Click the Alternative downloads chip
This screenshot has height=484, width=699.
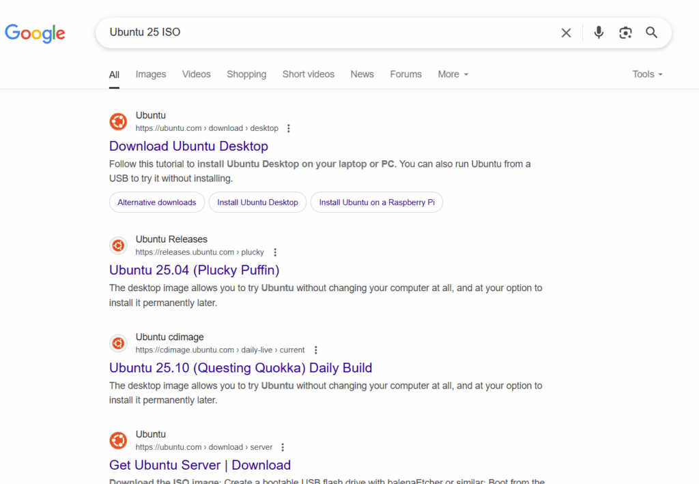point(157,202)
